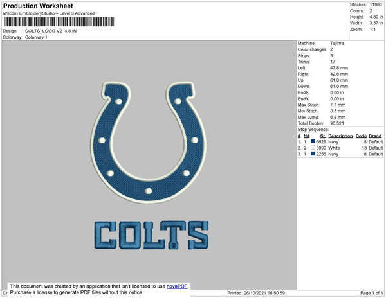The width and height of the screenshot is (386, 298).
Task: Click the navy swatch for thread 2256
Action: (313, 153)
